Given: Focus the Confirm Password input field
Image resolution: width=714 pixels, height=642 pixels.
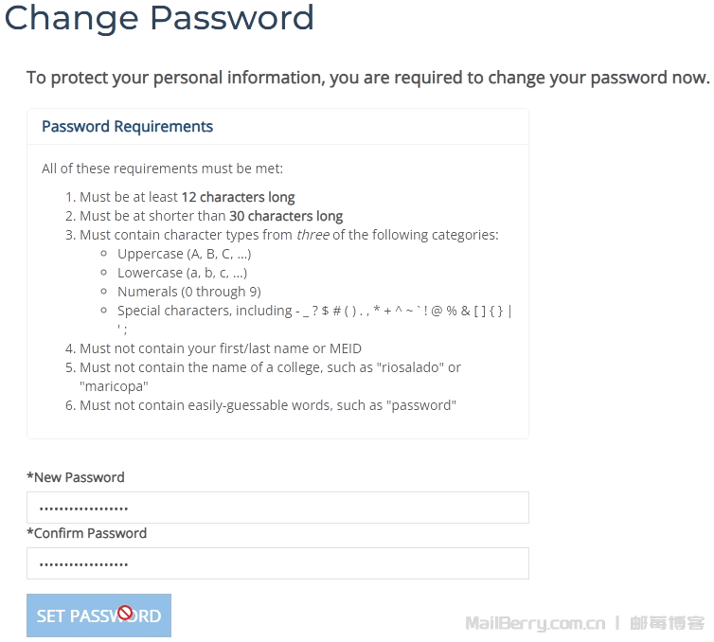Looking at the screenshot, I should pos(277,563).
